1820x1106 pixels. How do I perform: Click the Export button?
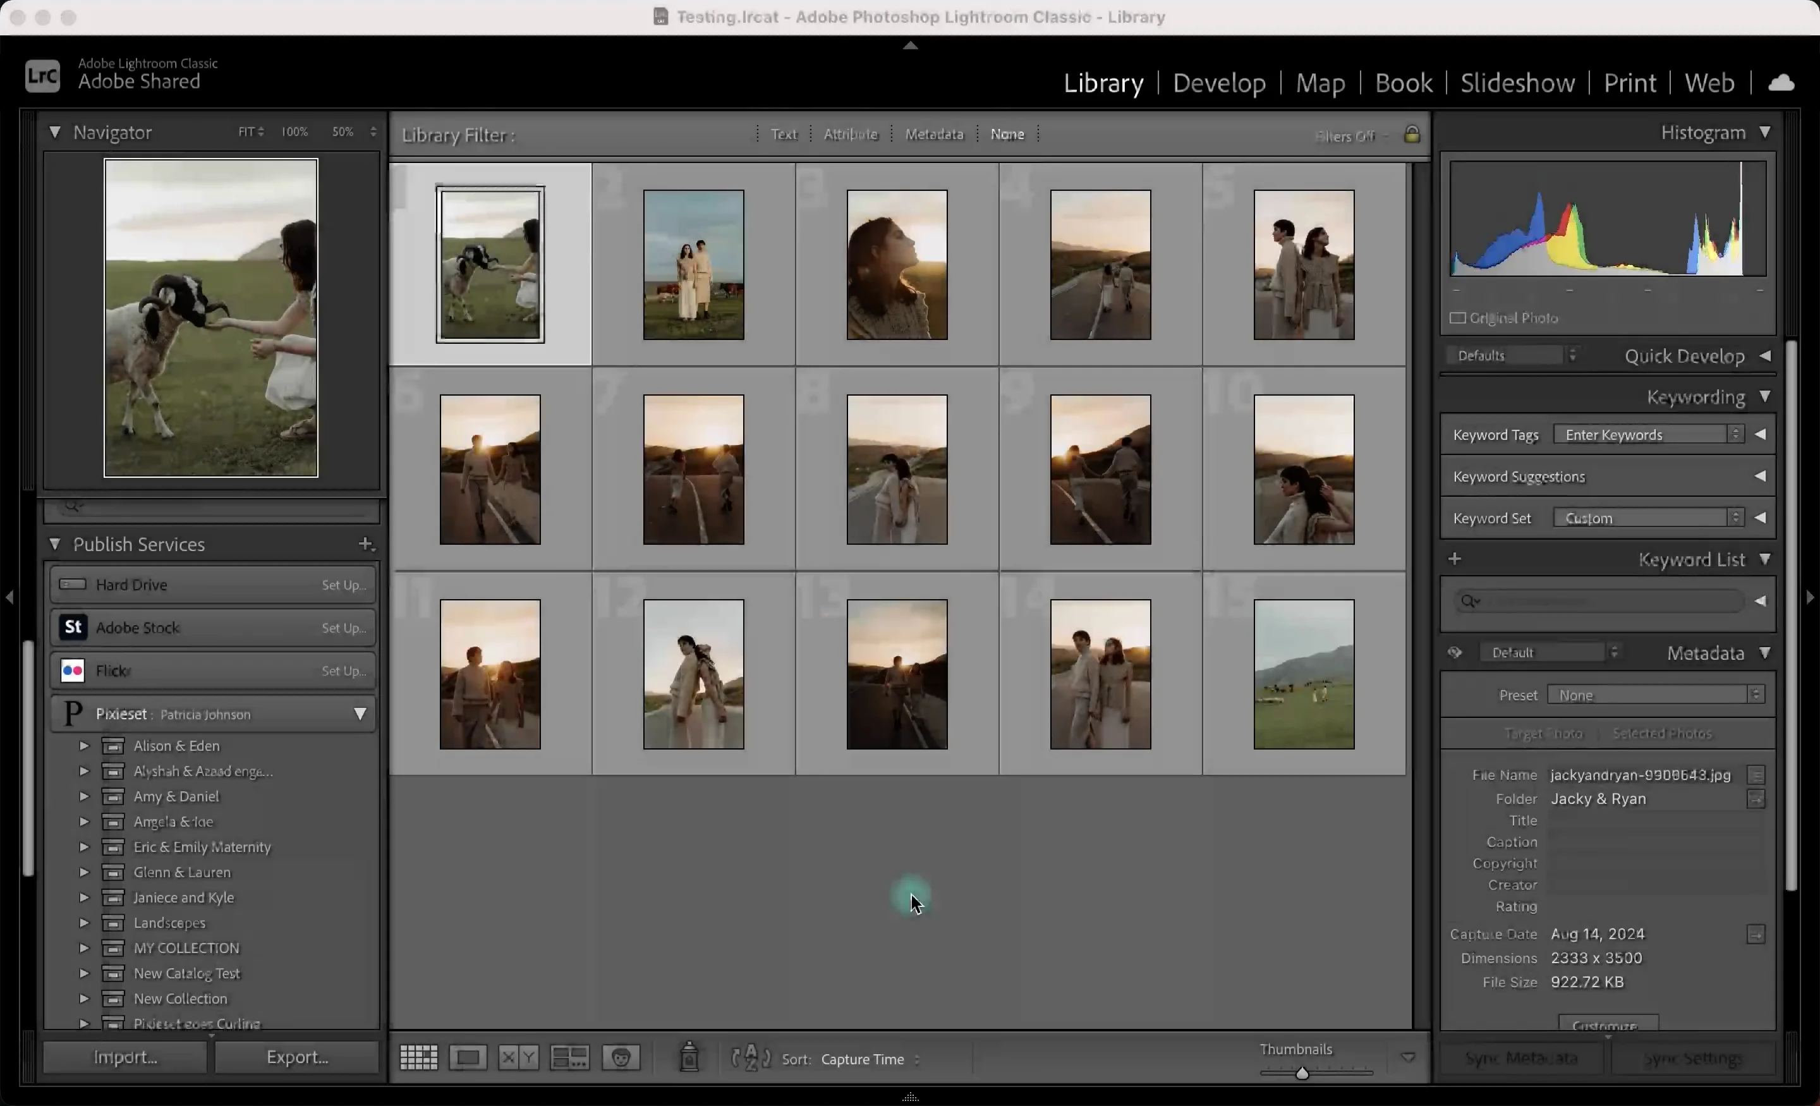[297, 1057]
